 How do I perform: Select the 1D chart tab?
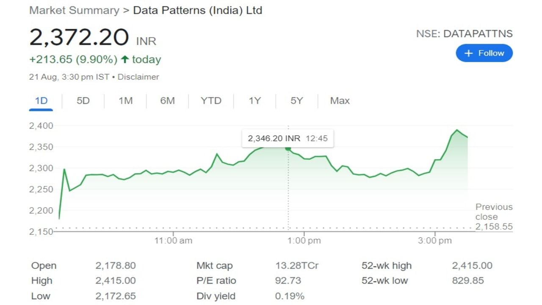click(41, 101)
